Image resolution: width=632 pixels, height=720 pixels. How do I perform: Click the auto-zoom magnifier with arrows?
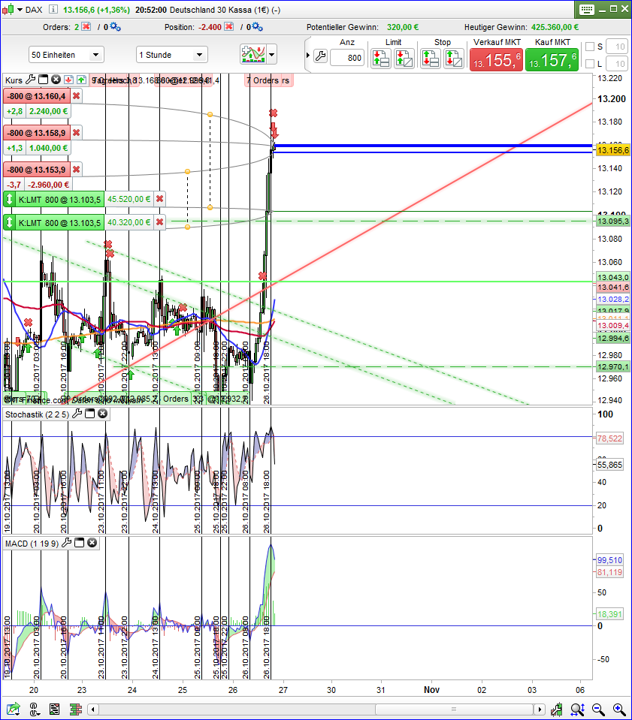point(577,709)
